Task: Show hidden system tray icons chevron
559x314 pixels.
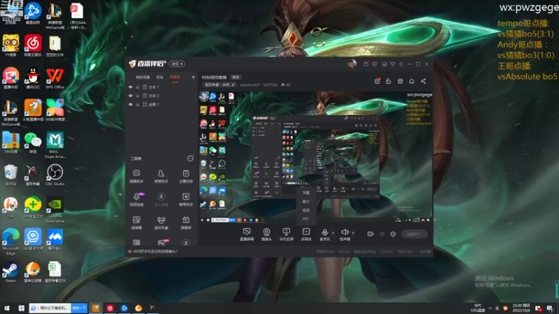Action: click(x=490, y=308)
